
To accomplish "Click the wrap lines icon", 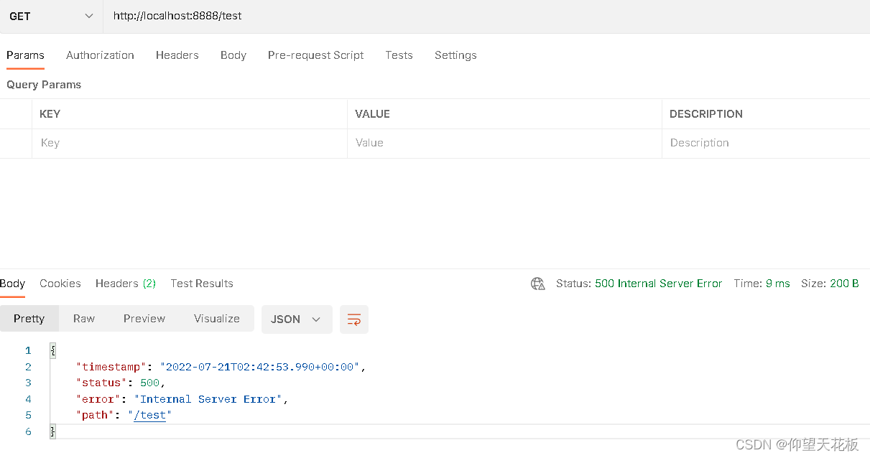I will (353, 319).
